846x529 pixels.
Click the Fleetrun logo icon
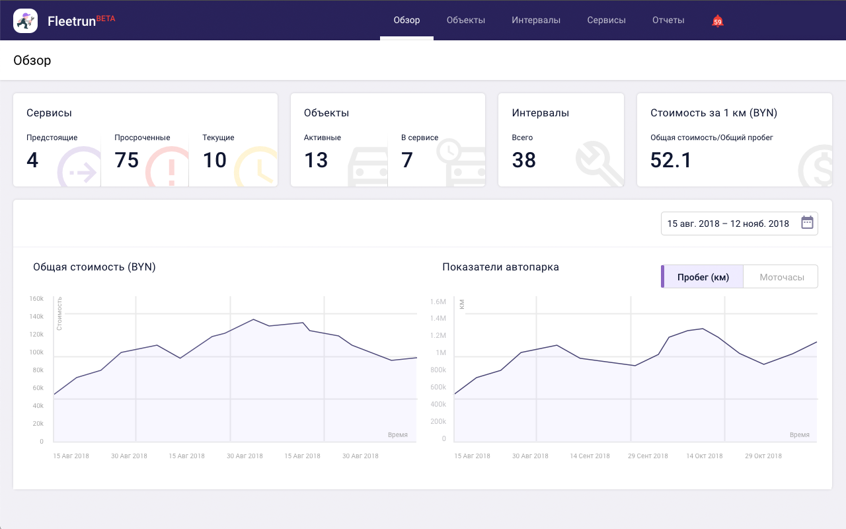tap(25, 20)
